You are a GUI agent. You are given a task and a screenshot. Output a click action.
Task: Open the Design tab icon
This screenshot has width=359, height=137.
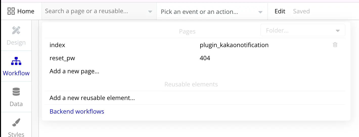pyautogui.click(x=16, y=31)
